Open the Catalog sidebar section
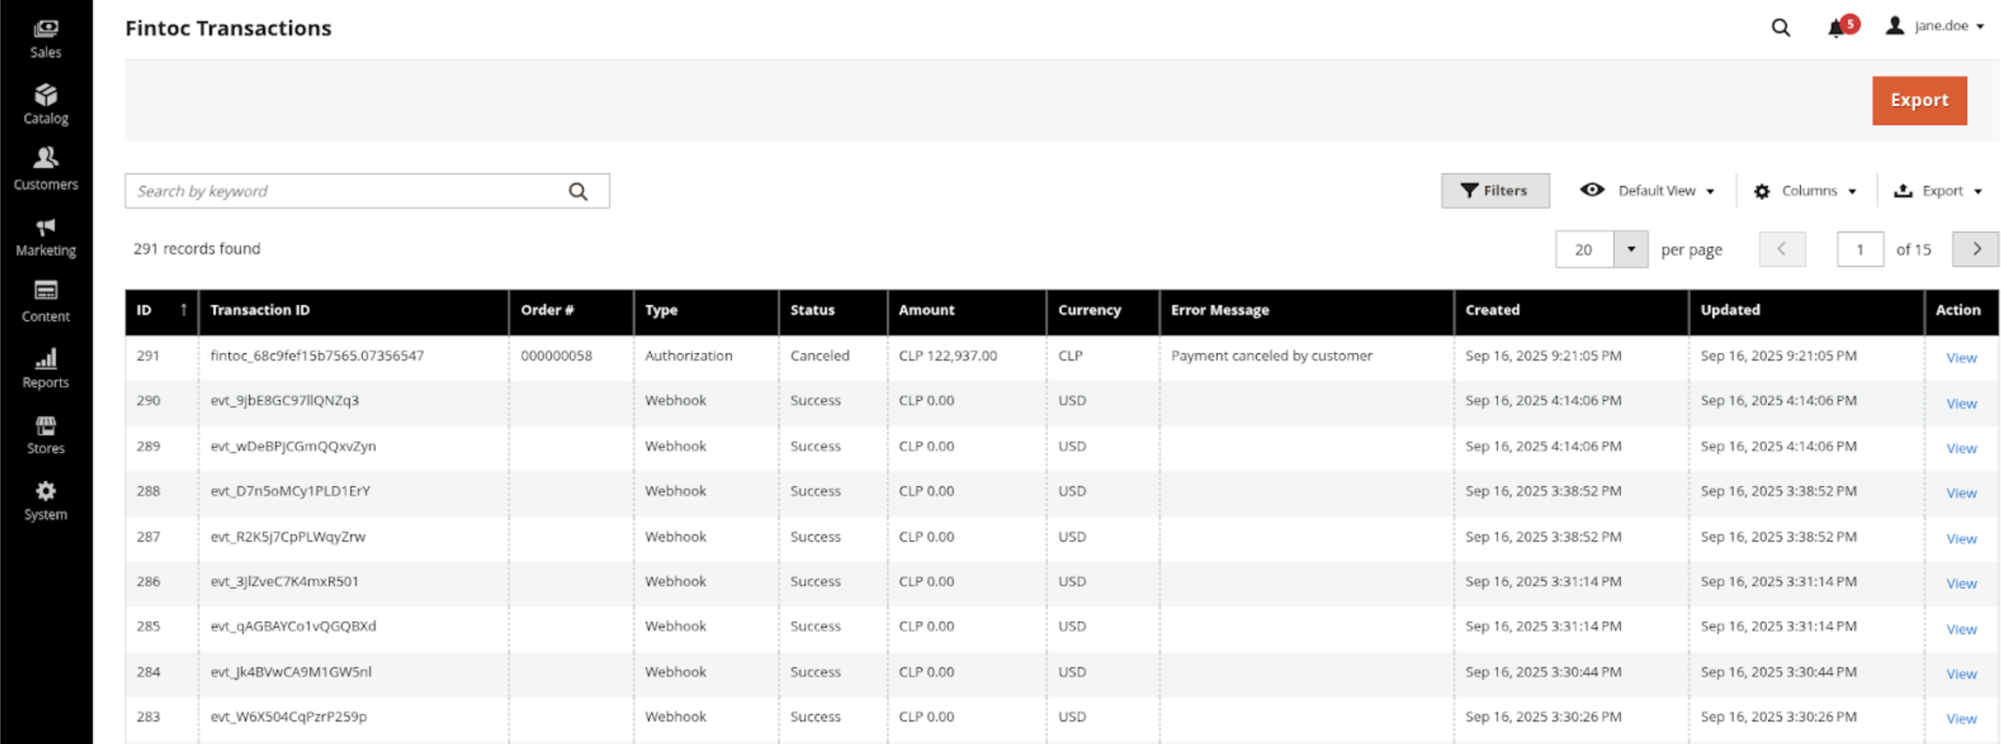Viewport: 2001px width, 744px height. [46, 104]
